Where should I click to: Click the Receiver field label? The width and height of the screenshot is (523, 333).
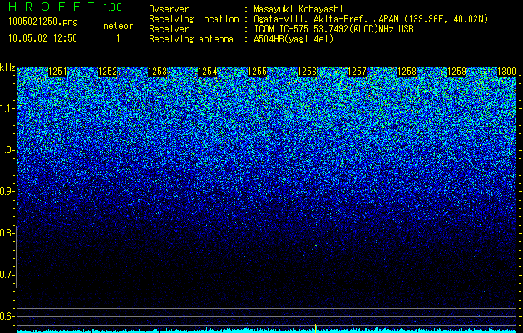(169, 29)
